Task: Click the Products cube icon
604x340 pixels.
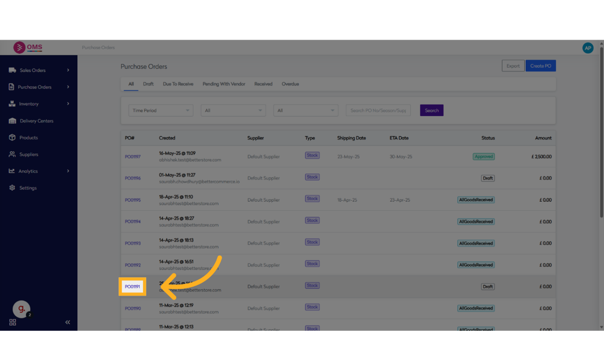Action: point(12,138)
